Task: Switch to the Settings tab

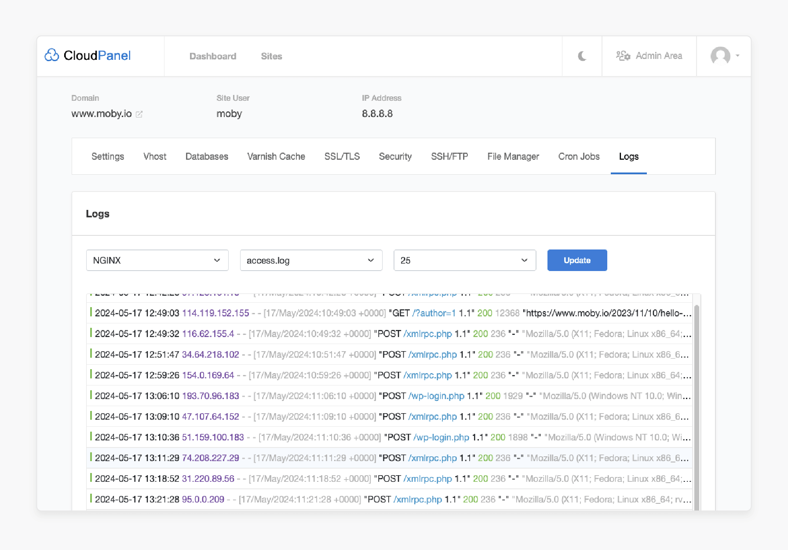Action: pos(108,157)
